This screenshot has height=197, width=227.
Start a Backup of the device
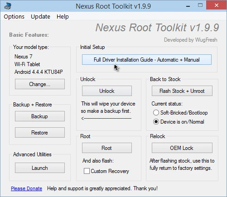point(40,116)
